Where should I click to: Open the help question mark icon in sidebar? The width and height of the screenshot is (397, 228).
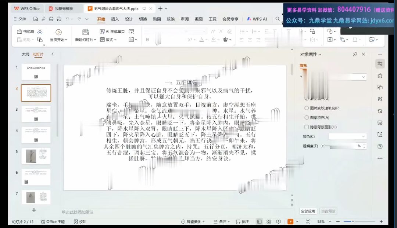click(380, 146)
